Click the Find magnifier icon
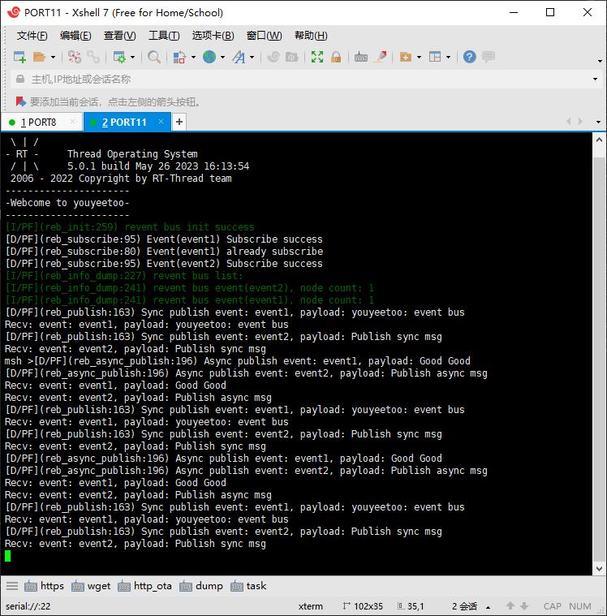The image size is (607, 616). pyautogui.click(x=154, y=57)
